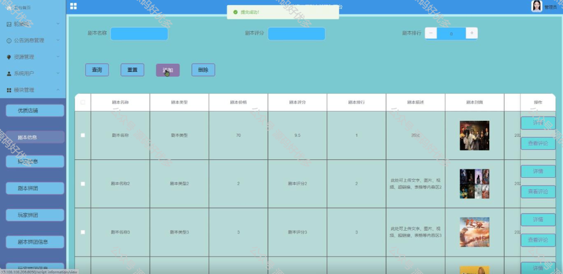Click the 查询 search button

point(97,70)
